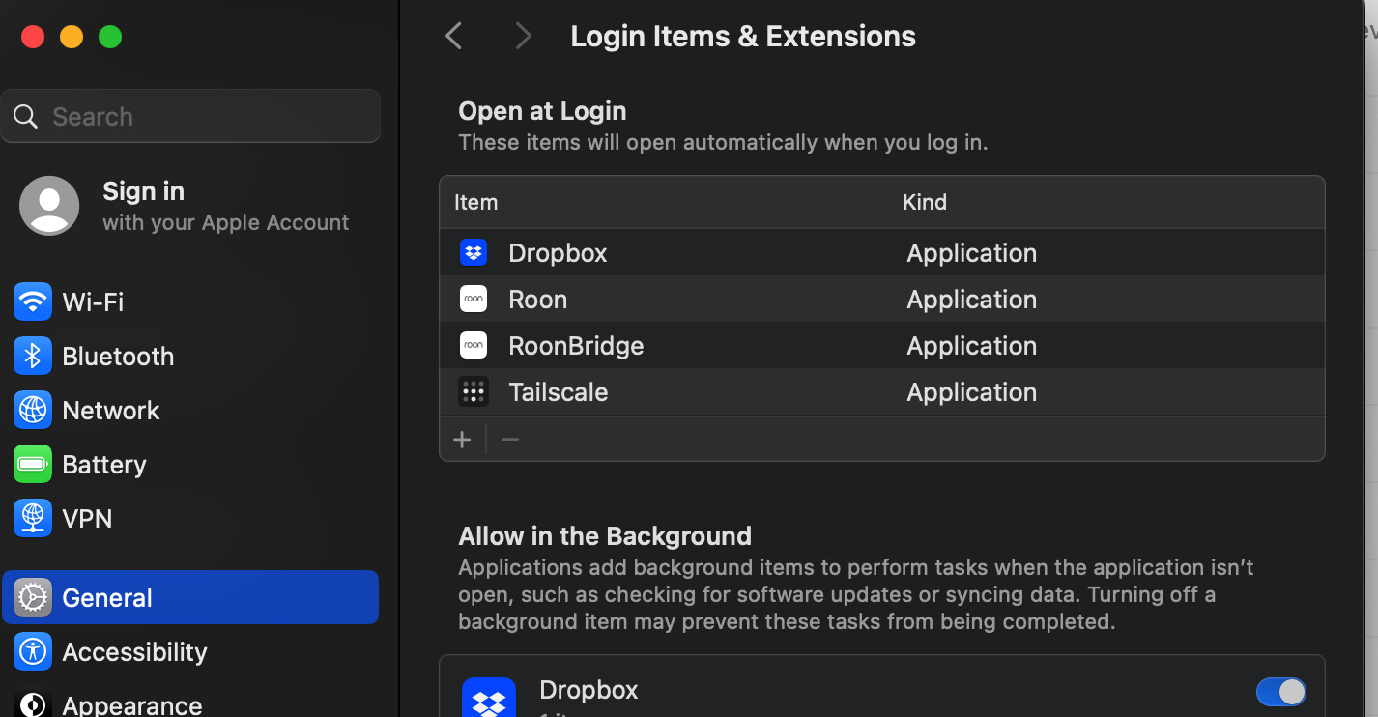Click the Appearance sidebar icon
The image size is (1378, 717).
pos(33,703)
